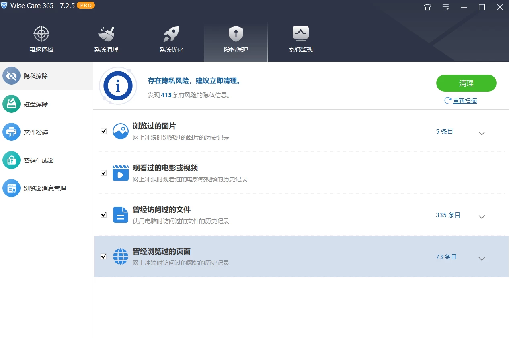Image resolution: width=509 pixels, height=338 pixels.
Task: Open 文件粉碎 sidebar label
Action: pyautogui.click(x=36, y=132)
